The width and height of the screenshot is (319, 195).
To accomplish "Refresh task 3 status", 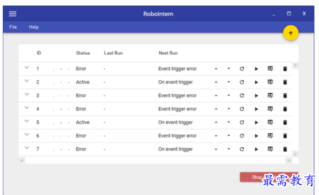I will click(242, 96).
